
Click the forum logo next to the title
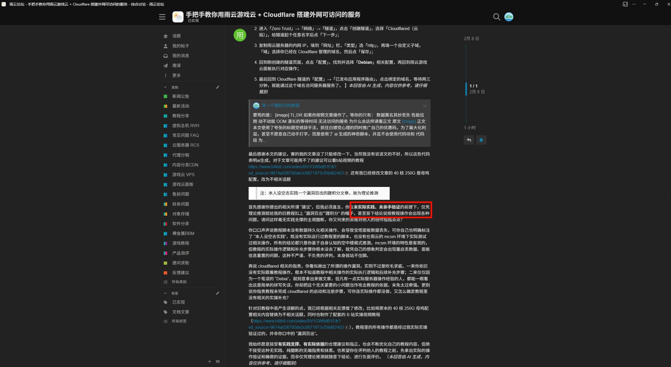point(178,17)
